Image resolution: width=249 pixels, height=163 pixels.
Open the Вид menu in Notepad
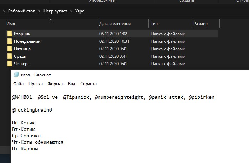pyautogui.click(x=72, y=84)
